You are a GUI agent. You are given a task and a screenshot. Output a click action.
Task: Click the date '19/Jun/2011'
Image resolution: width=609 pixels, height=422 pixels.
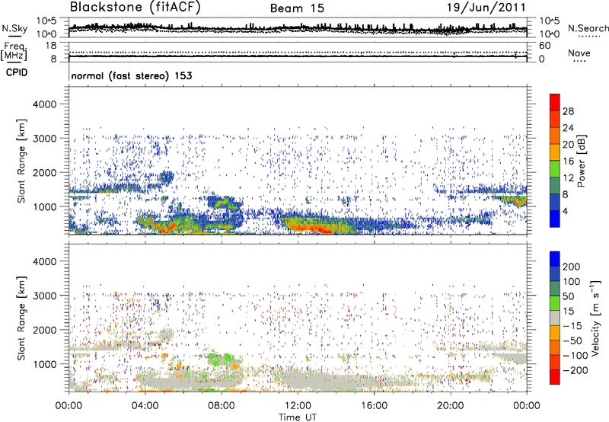[x=486, y=8]
